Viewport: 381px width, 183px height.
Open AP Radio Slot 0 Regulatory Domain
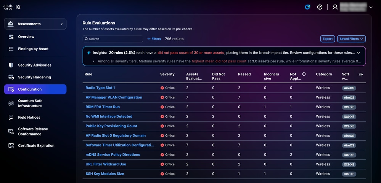point(116,135)
